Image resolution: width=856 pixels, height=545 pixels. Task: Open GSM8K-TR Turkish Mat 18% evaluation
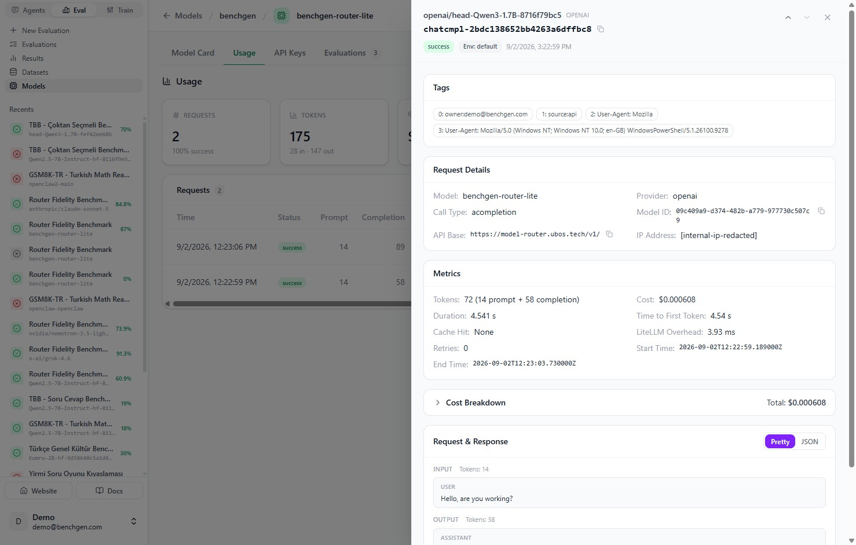[x=74, y=428]
